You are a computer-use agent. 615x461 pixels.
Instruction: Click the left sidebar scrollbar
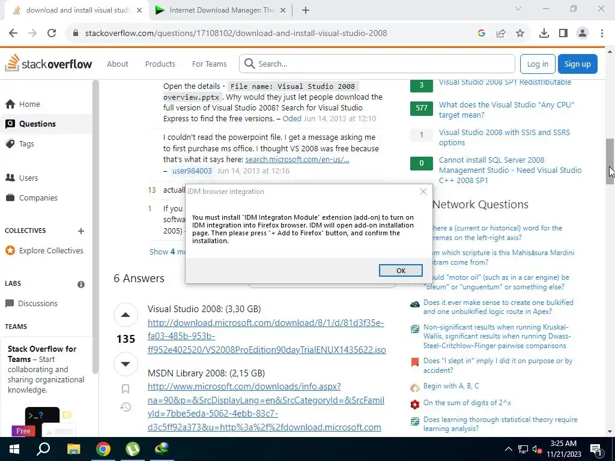[95, 226]
